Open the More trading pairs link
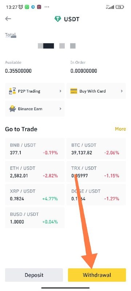Viewport: 131px width, 291px height. [x=120, y=129]
